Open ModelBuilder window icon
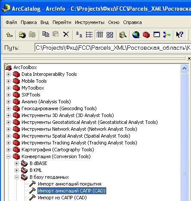191x201 pixels. [167, 35]
